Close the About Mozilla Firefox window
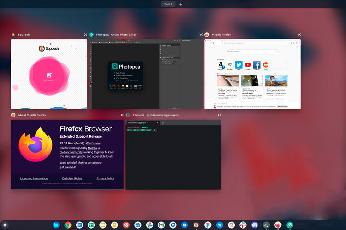This screenshot has width=346, height=230. [x=122, y=115]
